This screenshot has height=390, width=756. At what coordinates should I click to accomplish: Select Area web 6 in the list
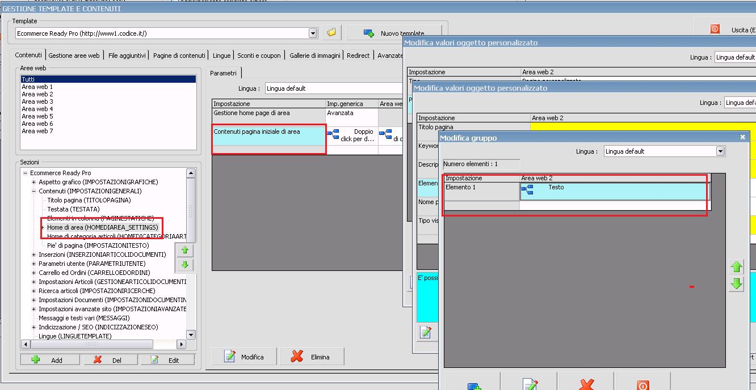click(x=108, y=124)
